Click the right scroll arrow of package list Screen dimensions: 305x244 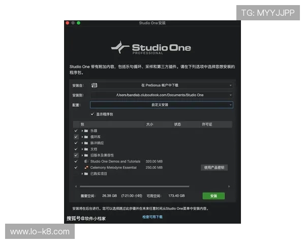[x=229, y=187]
